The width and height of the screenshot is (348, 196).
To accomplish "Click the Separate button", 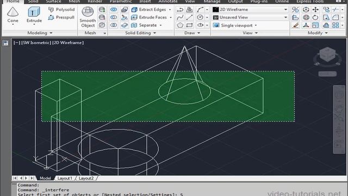I will tap(144, 25).
